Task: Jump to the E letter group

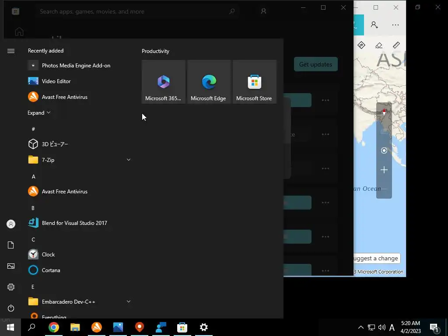Action: click(x=33, y=287)
